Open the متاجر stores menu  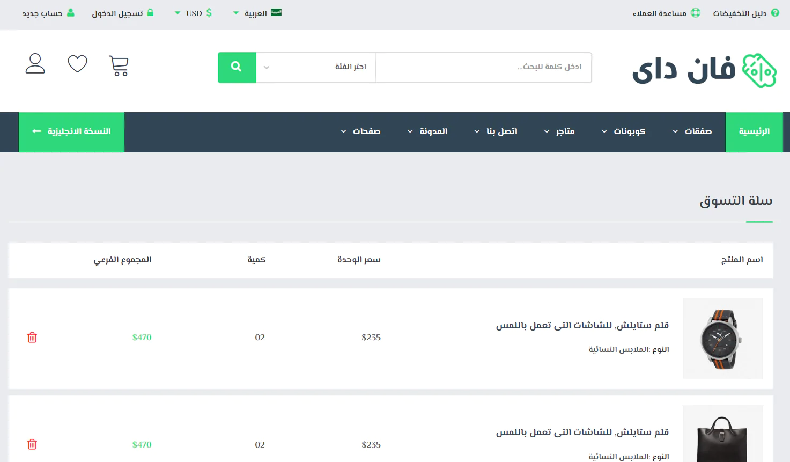pos(559,131)
